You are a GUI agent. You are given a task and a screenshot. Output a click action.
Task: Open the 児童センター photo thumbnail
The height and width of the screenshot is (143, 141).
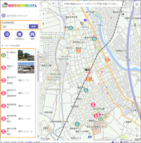26,68
